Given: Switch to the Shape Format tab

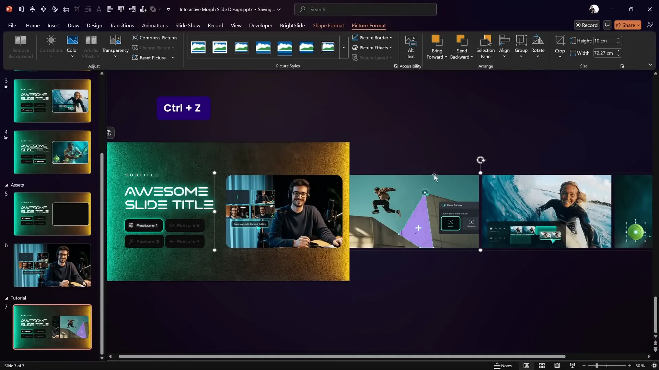Looking at the screenshot, I should 328,25.
